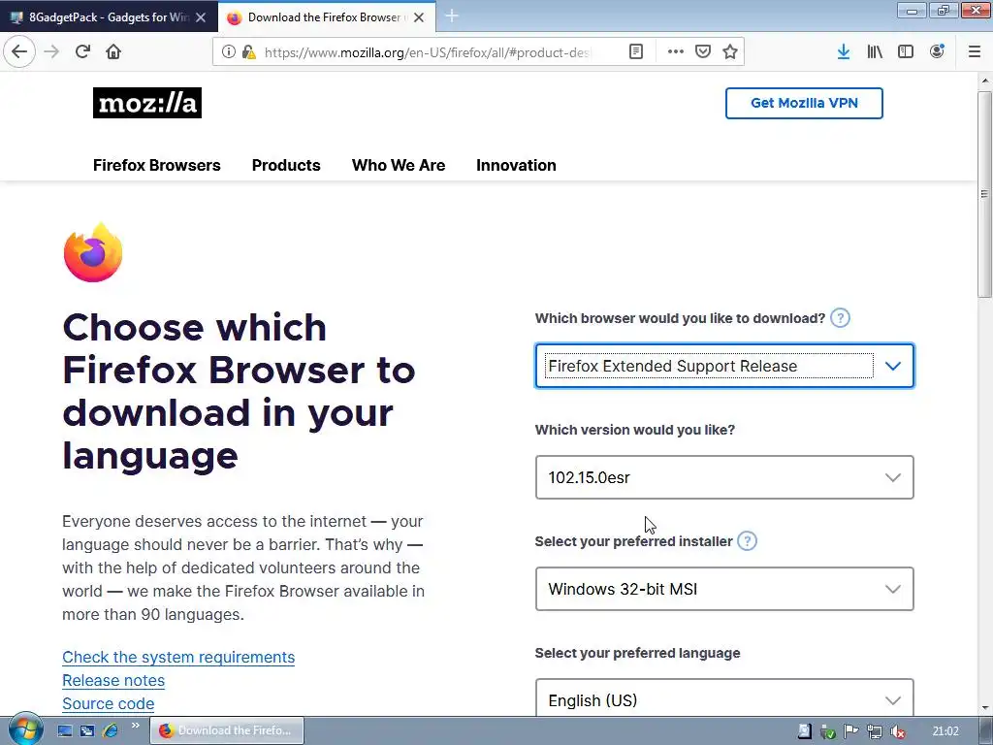Click the network tray icon

(875, 731)
